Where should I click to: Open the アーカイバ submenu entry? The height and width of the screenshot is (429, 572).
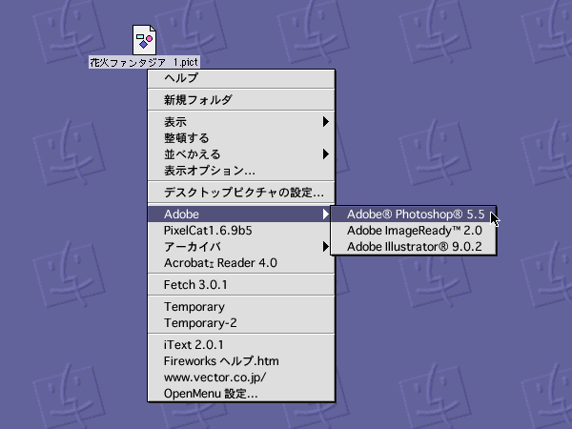(241, 247)
